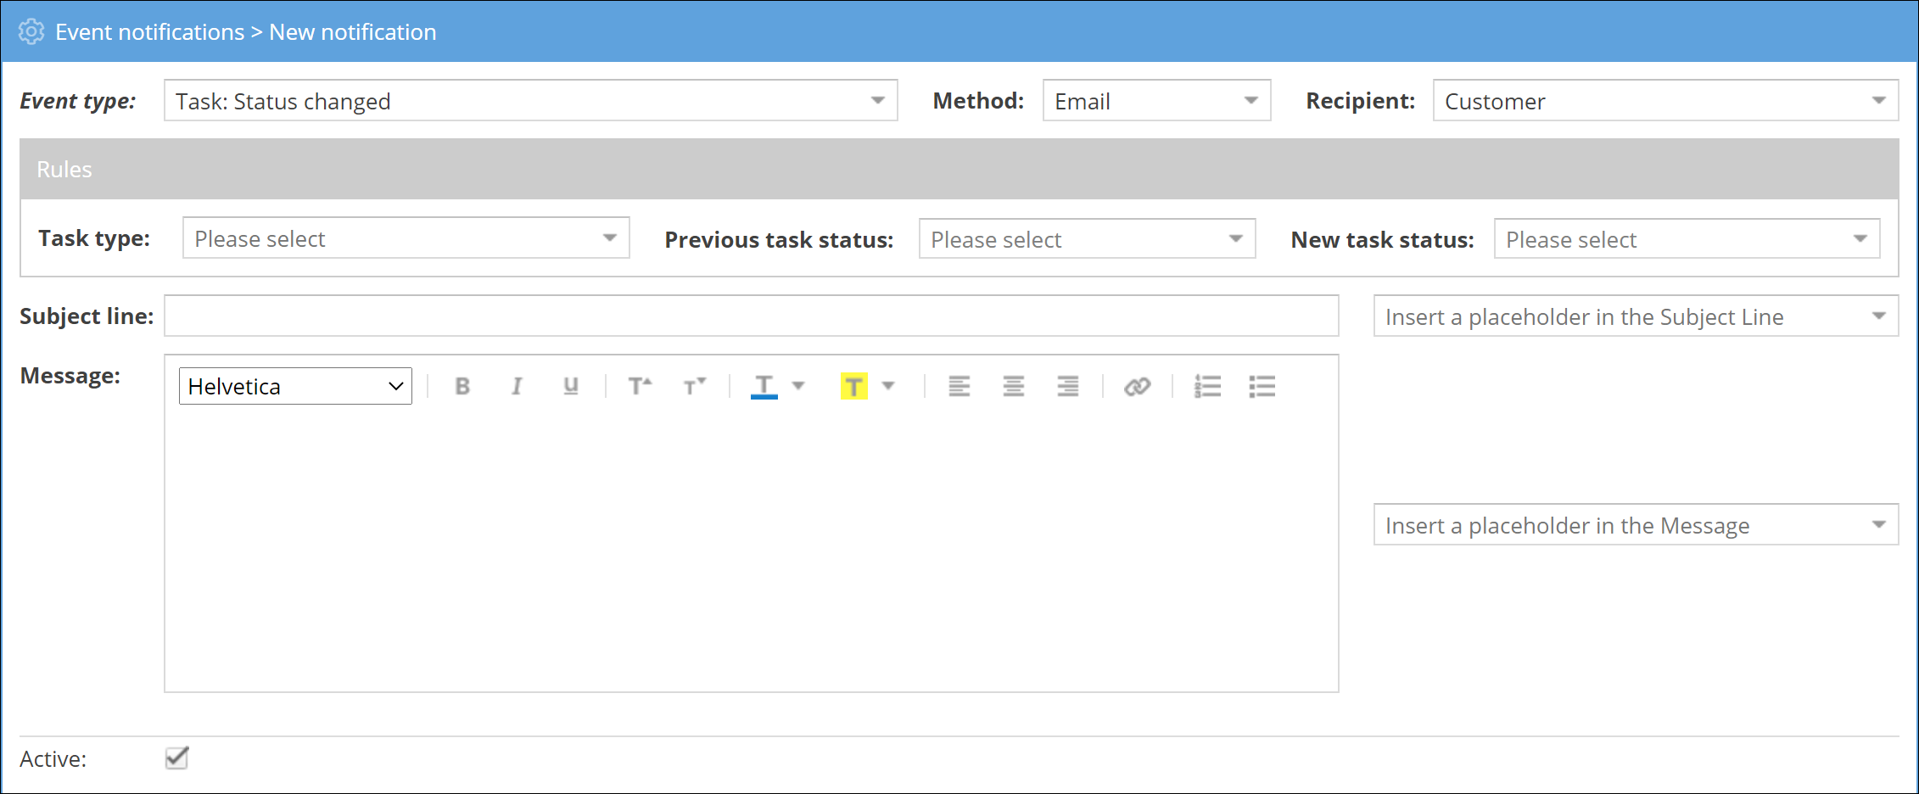
Task: Open the Event type dropdown
Action: tap(530, 101)
